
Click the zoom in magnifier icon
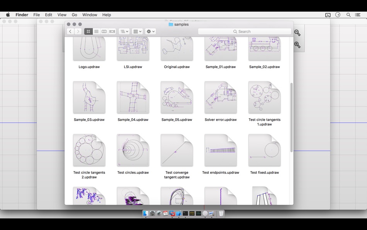[297, 45]
